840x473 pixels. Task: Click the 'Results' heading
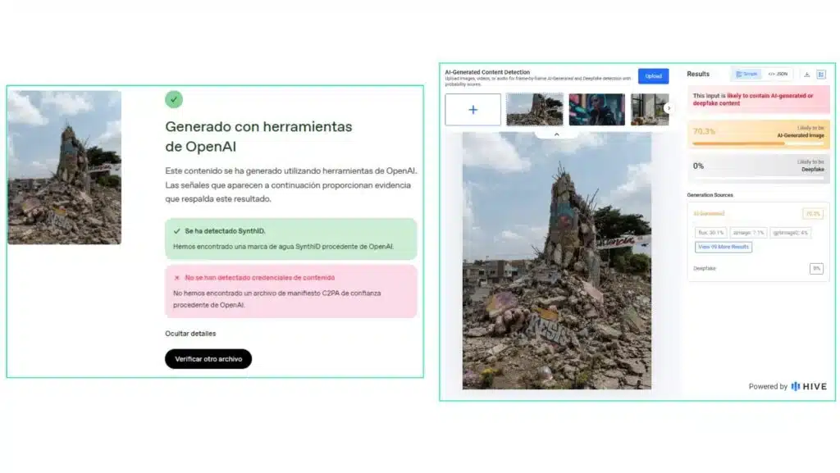[x=698, y=74]
